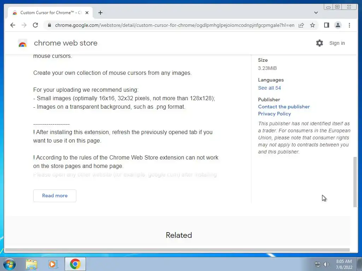Open Chrome's three-dot menu
362x271 pixels.
tap(349, 25)
